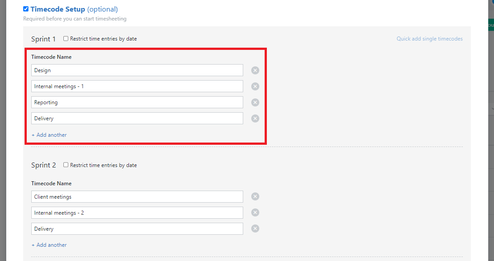Remove the Delivery timecode from Sprint 1
The width and height of the screenshot is (494, 261).
pyautogui.click(x=255, y=118)
